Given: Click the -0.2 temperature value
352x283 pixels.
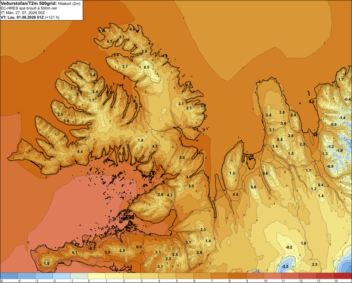Looking at the screenshot, I should pyautogui.click(x=289, y=247).
